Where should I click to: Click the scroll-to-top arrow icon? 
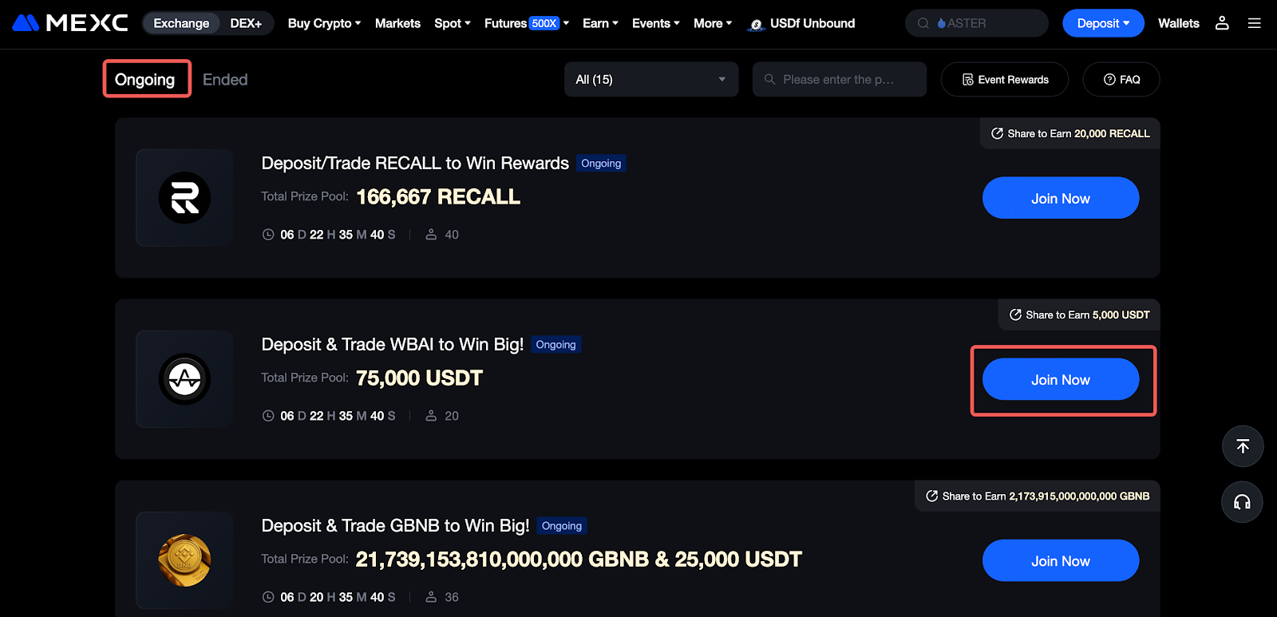pos(1243,446)
